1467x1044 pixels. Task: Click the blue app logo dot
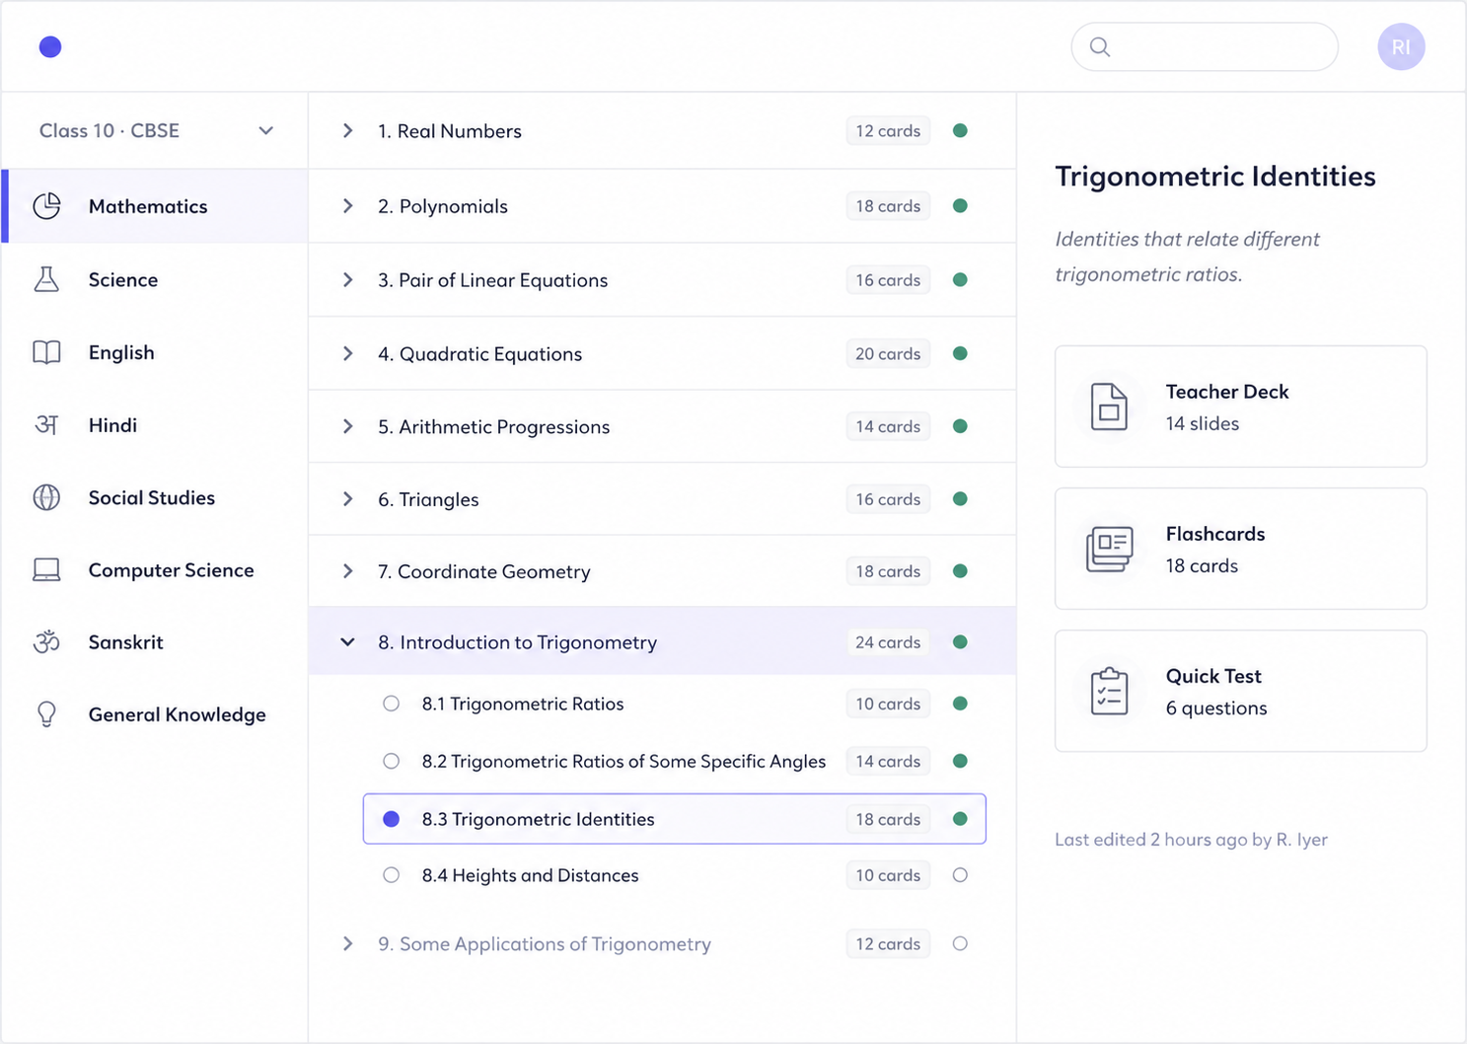(x=50, y=46)
